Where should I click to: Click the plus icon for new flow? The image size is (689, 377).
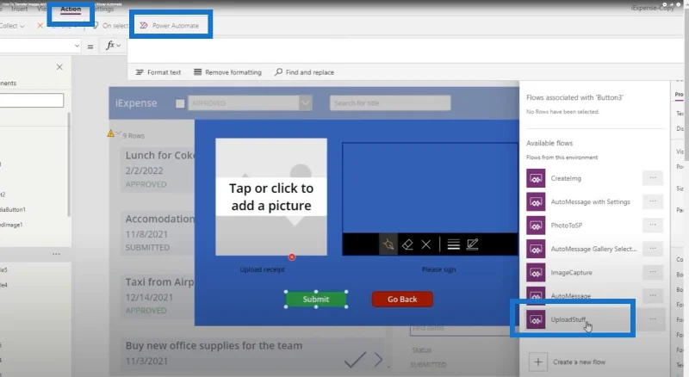pos(537,362)
